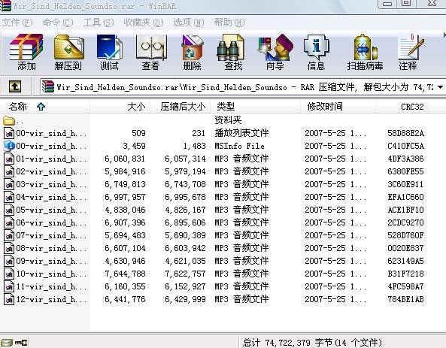Viewport: 446px width, 348px height.
Task: Click the 测试 (Test) toolbar icon
Action: [109, 52]
